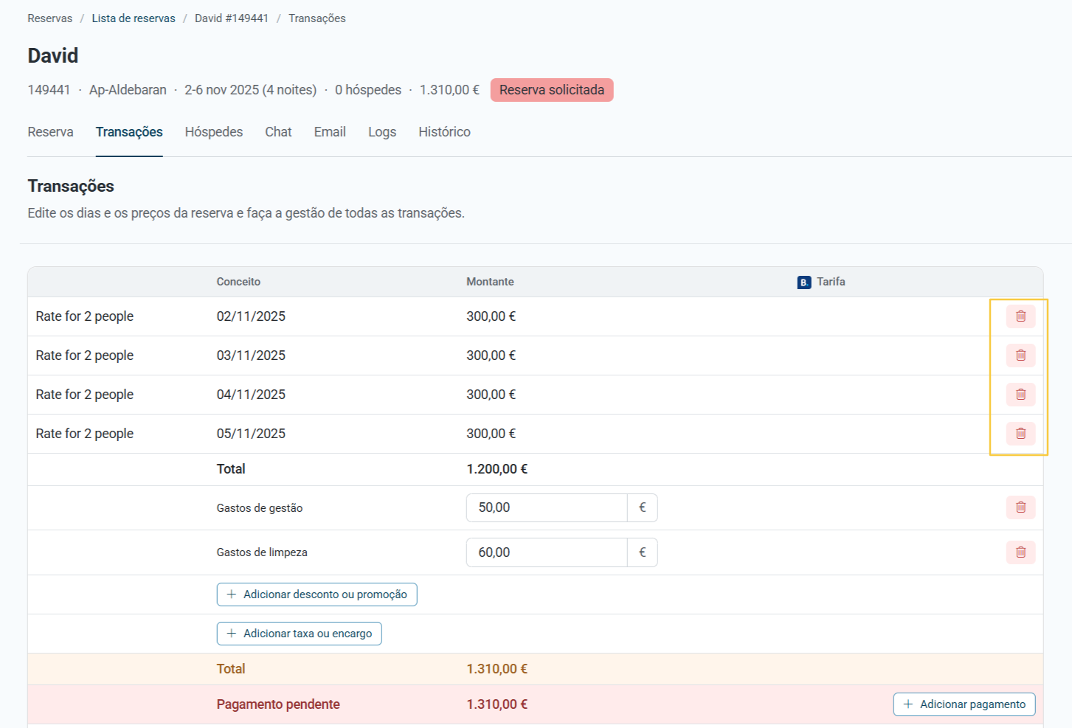Screen dimensions: 1072x728
Task: Click the Booking.com icon beside Tarifa
Action: [804, 282]
